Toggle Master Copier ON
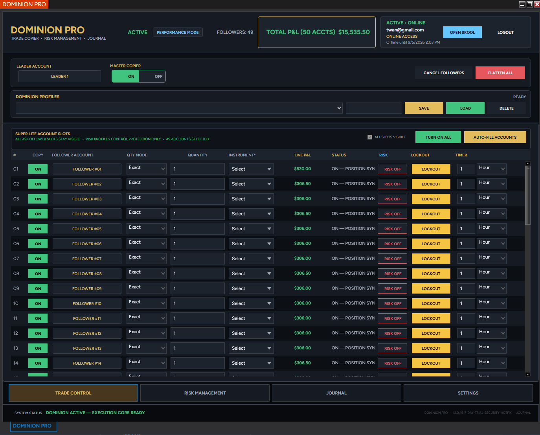Screen dimensions: 540x435 point(126,76)
